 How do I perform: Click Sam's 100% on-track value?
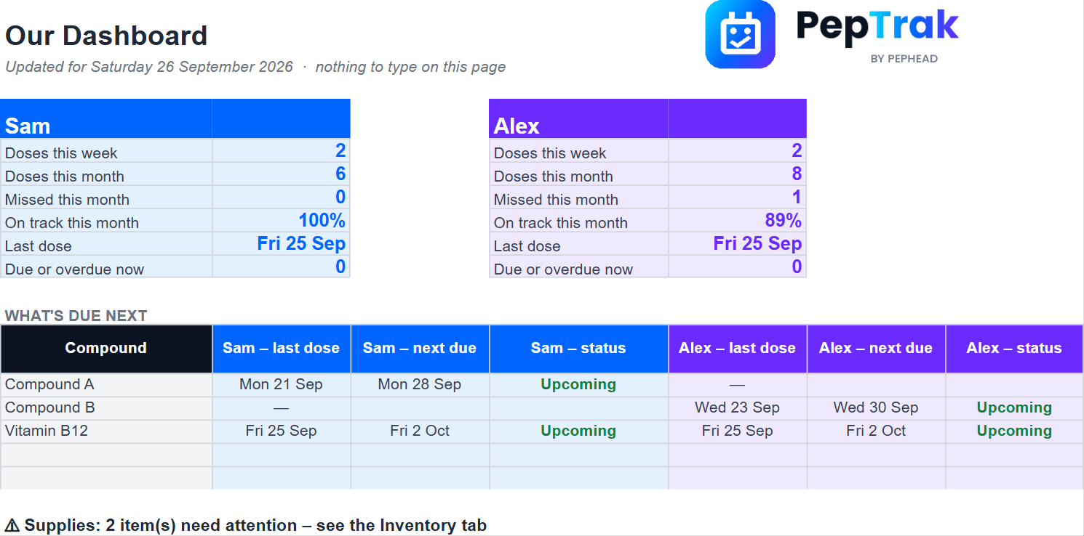322,221
